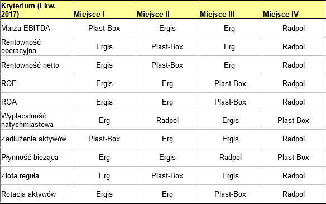
Task: Click the Rentowność netto cell
Action: [x=37, y=65]
